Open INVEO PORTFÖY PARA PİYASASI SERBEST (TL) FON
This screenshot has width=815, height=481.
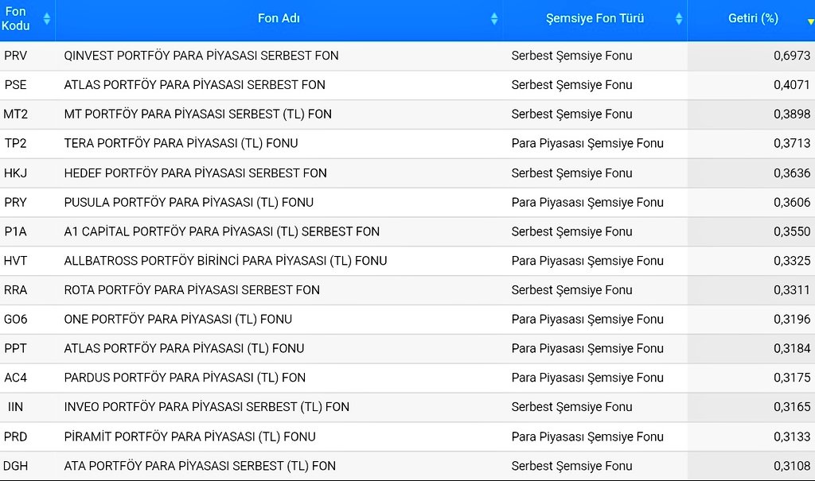tap(206, 407)
